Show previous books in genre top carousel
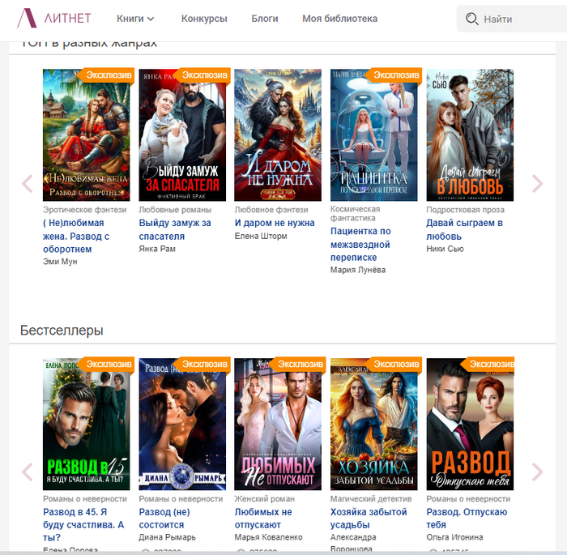 28,183
